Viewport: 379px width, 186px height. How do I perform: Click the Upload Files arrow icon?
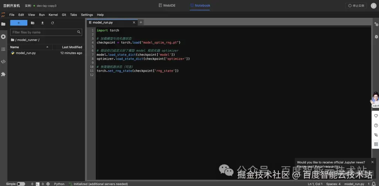(42, 23)
